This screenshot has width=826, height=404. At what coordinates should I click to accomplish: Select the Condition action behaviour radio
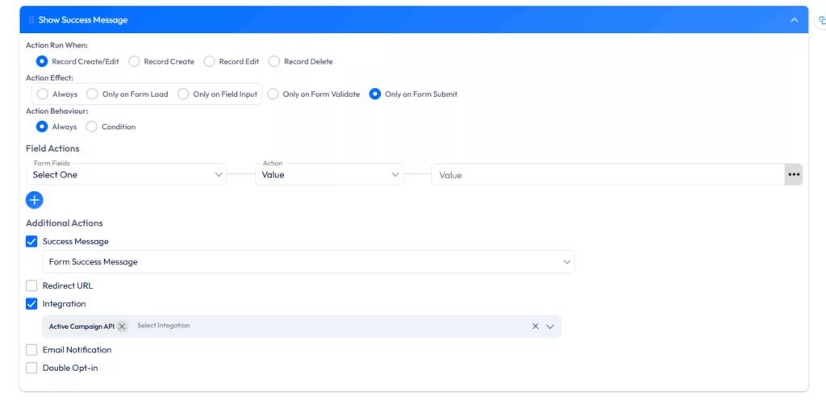(91, 127)
